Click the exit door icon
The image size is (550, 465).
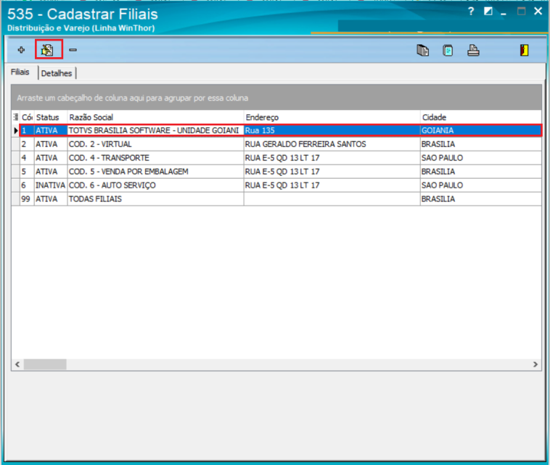tap(524, 51)
